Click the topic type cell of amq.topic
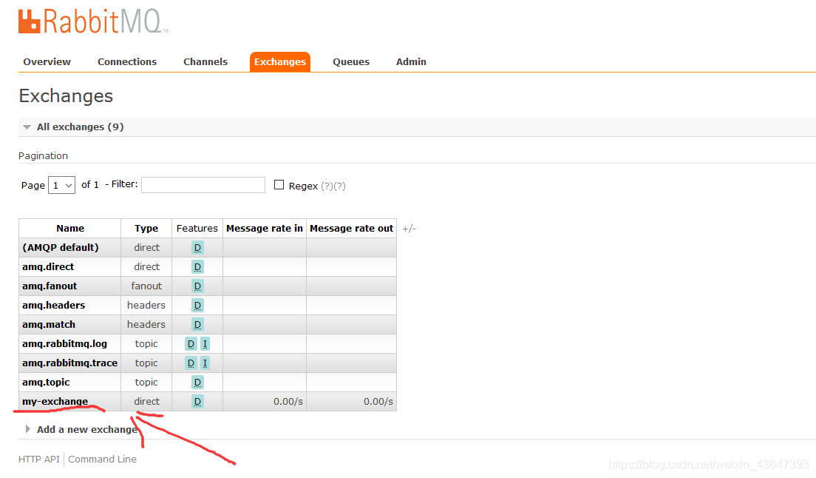The width and height of the screenshot is (816, 478). coord(146,383)
